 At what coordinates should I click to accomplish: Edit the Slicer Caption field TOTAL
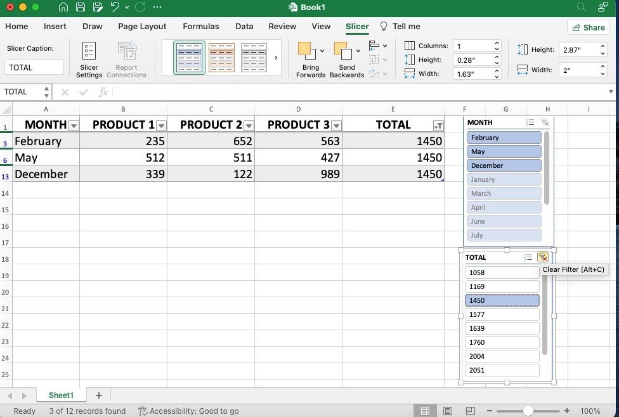(x=34, y=67)
